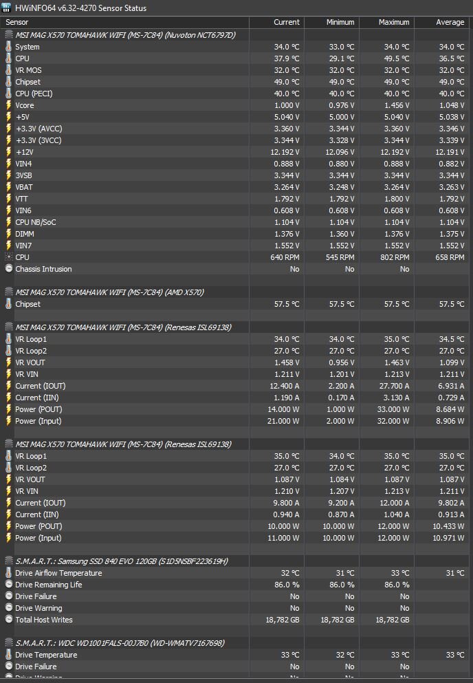Click the Power (POUT) average 8.684 W
Screen dimensions: 473x683
point(450,409)
